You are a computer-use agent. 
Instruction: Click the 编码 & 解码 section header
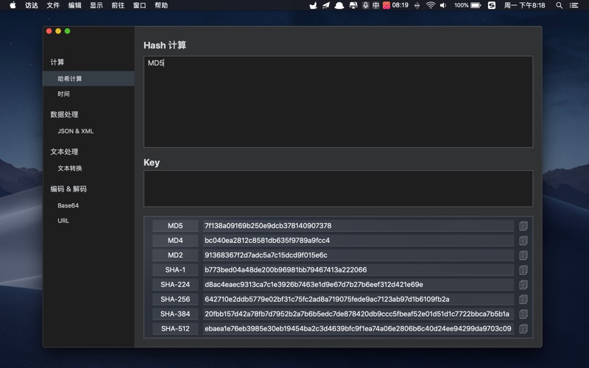(x=68, y=189)
